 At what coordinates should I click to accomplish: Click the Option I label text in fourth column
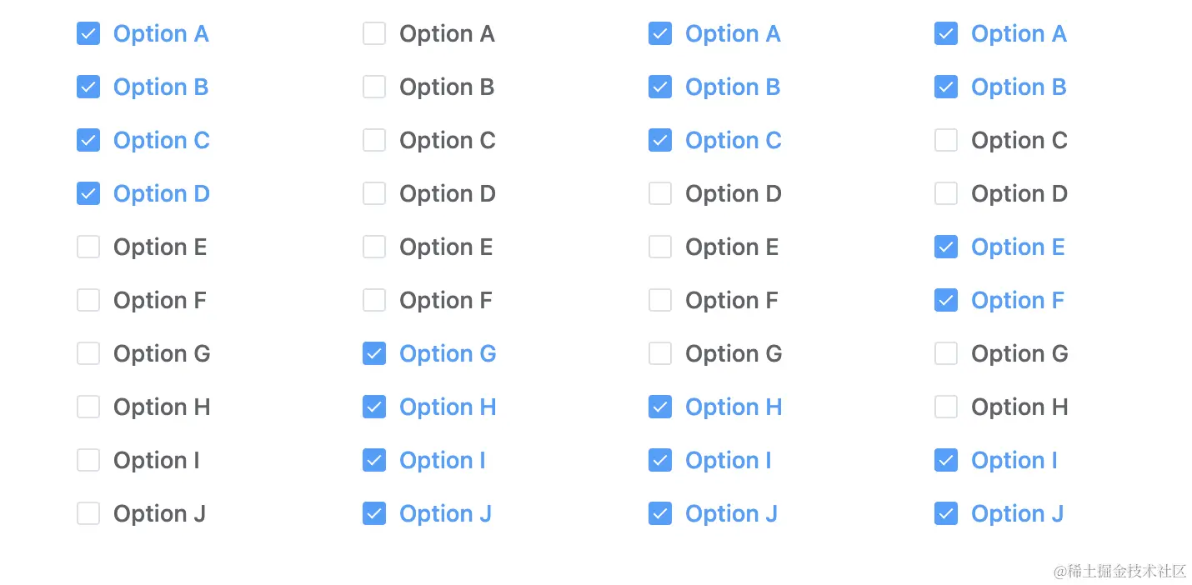click(1014, 461)
